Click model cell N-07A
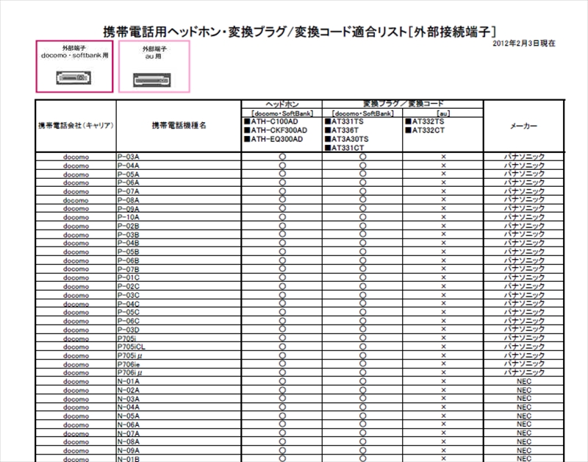This screenshot has width=588, height=462. pos(179,433)
